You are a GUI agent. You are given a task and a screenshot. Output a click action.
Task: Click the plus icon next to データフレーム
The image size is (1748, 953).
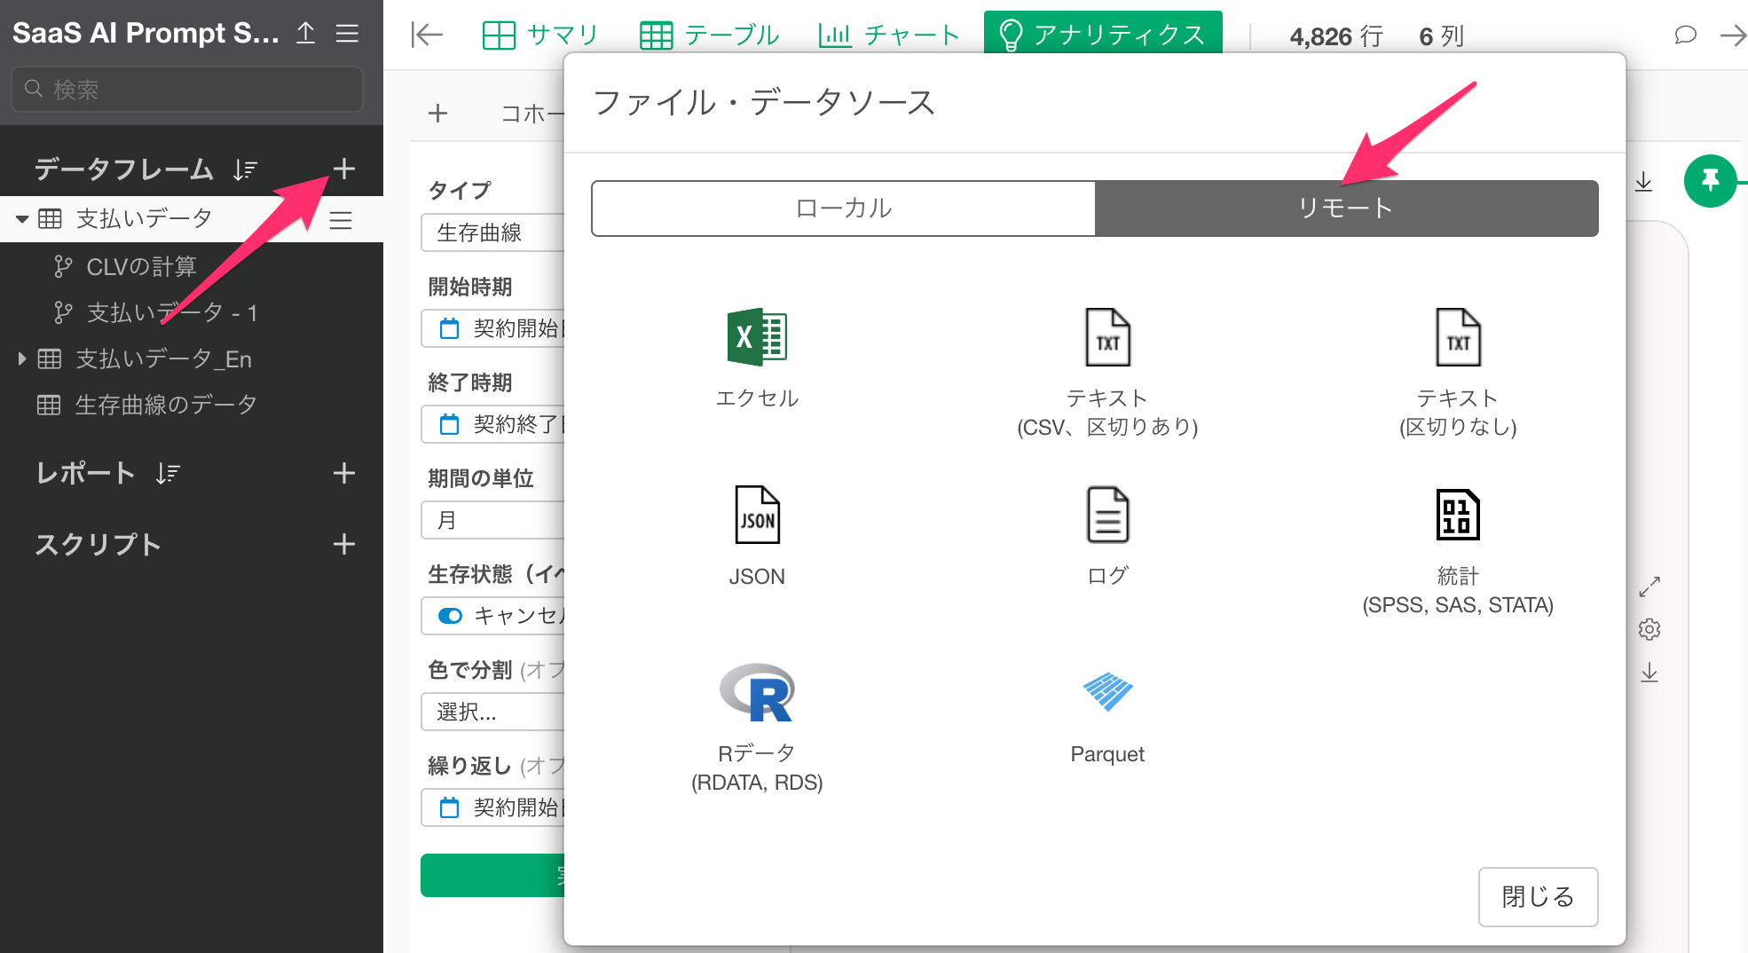point(344,169)
